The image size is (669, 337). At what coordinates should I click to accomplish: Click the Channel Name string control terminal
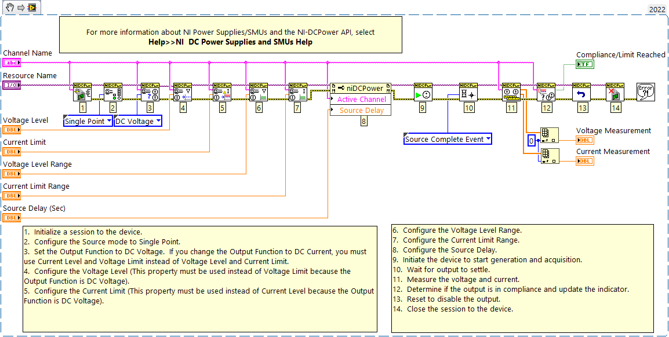(x=12, y=63)
